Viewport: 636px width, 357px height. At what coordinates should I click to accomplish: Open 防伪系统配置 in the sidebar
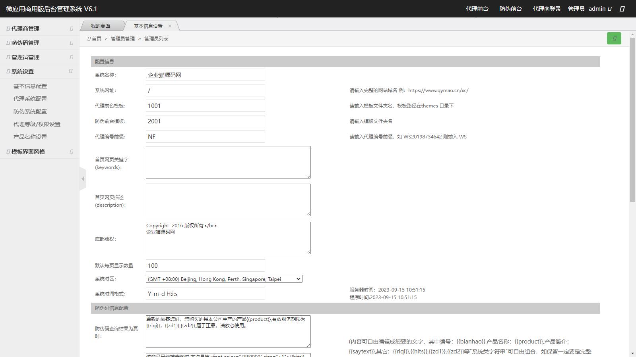pos(30,111)
